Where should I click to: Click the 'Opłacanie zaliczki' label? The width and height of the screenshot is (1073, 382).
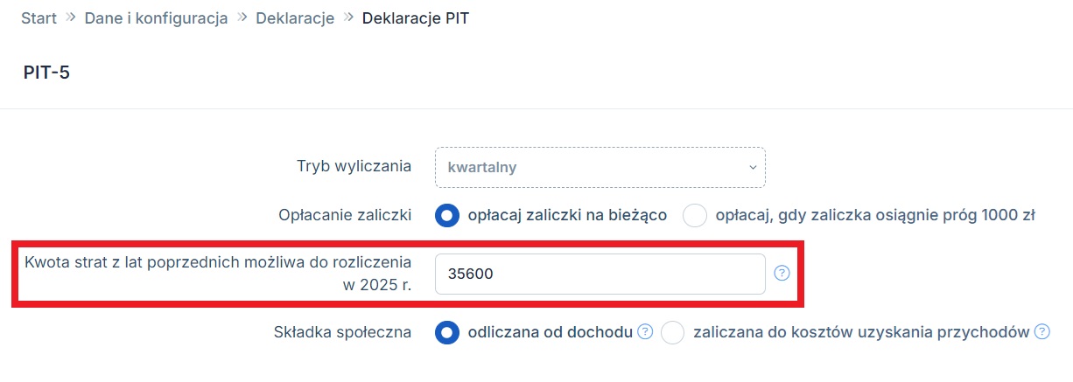[x=345, y=214]
